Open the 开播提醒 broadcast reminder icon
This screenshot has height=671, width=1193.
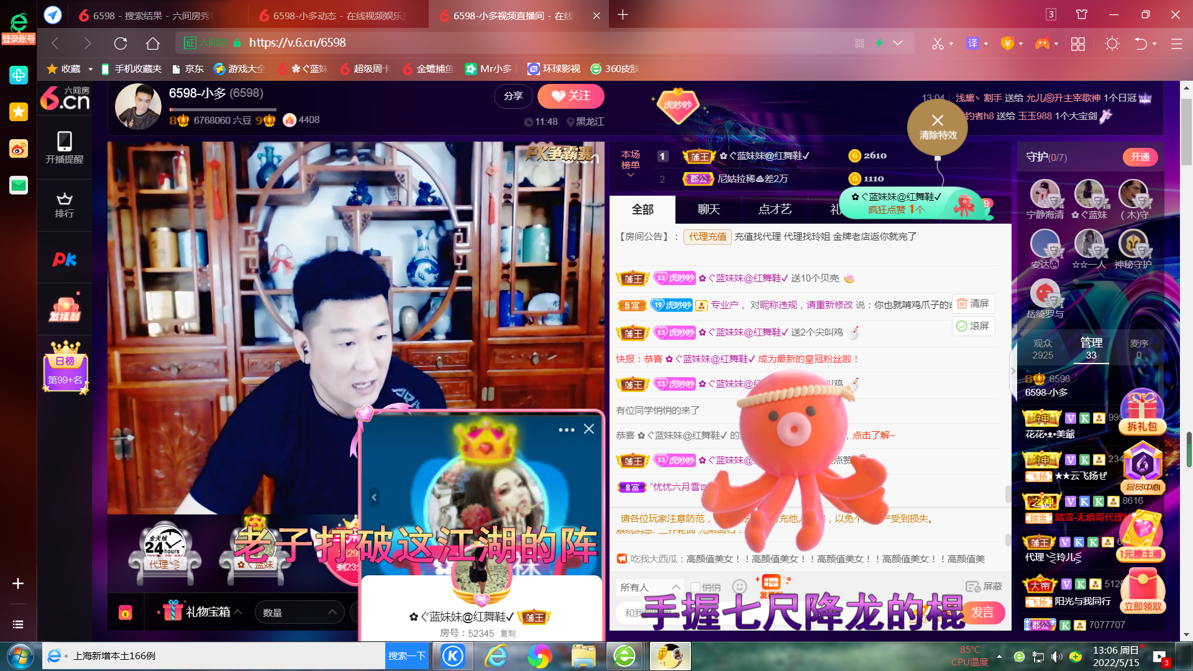pos(64,147)
